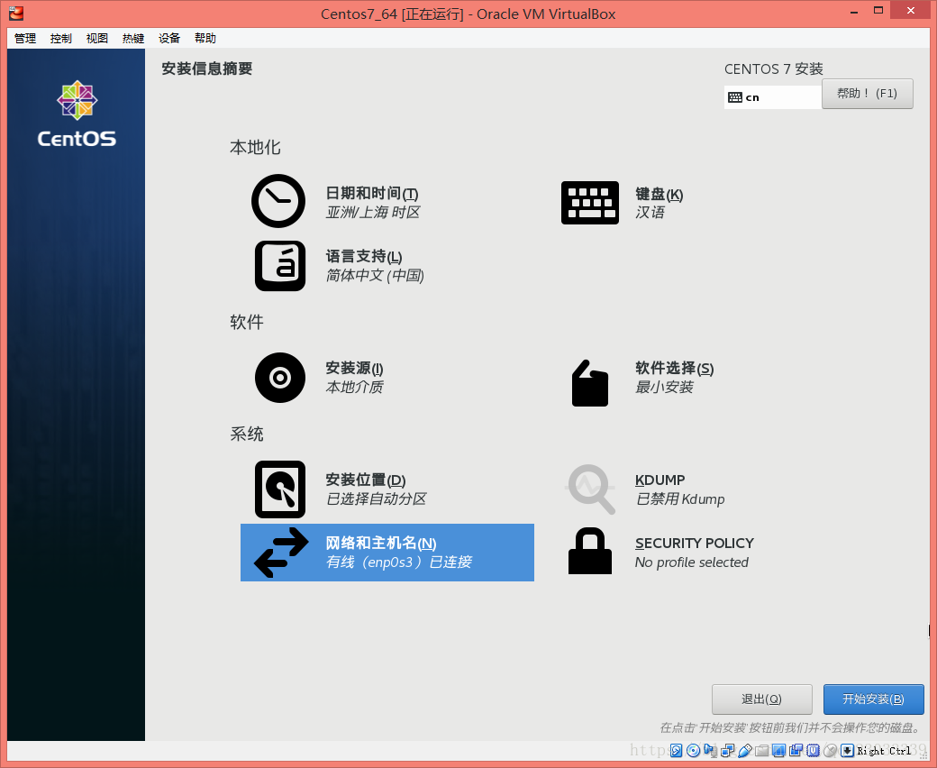Image resolution: width=937 pixels, height=768 pixels.
Task: Click the audio status bar icon
Action: click(x=711, y=751)
